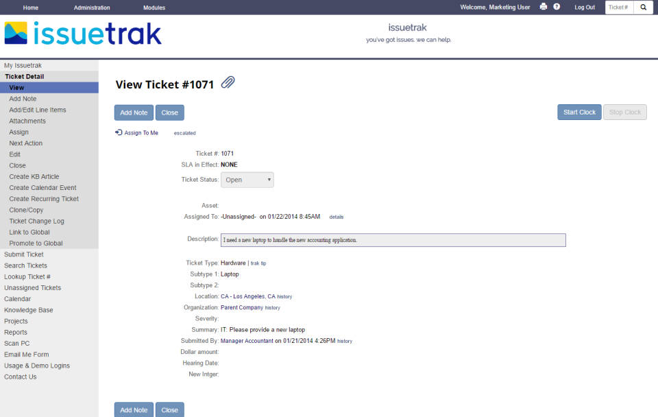
Task: Select Edit in the Ticket Detail sidebar
Action: [x=15, y=154]
